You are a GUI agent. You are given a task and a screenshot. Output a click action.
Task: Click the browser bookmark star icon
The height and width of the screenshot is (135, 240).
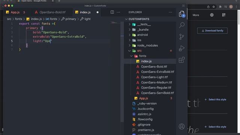point(214,7)
